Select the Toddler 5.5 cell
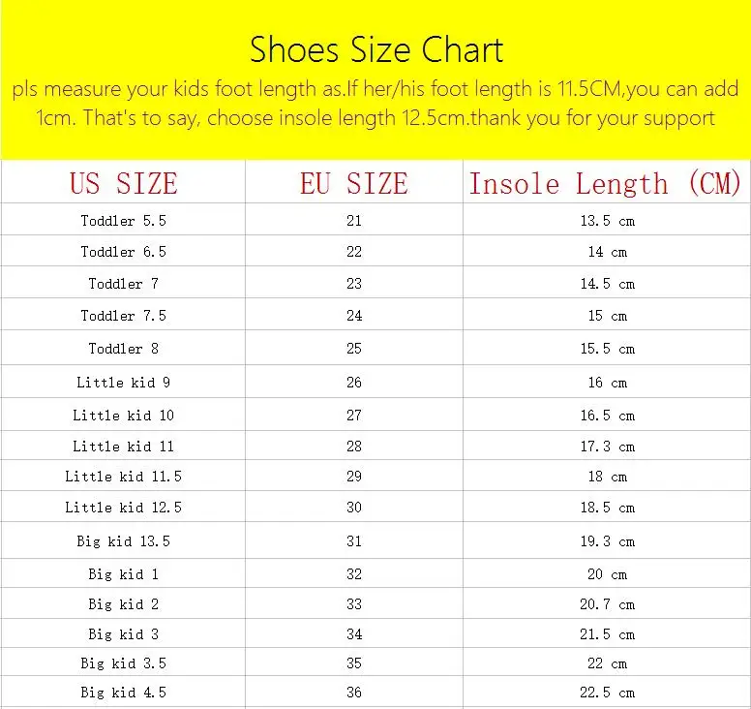This screenshot has width=751, height=709. (124, 221)
